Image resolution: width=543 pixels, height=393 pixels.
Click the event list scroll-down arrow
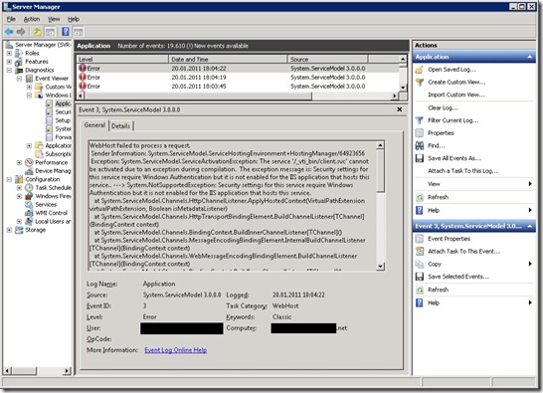(x=403, y=88)
